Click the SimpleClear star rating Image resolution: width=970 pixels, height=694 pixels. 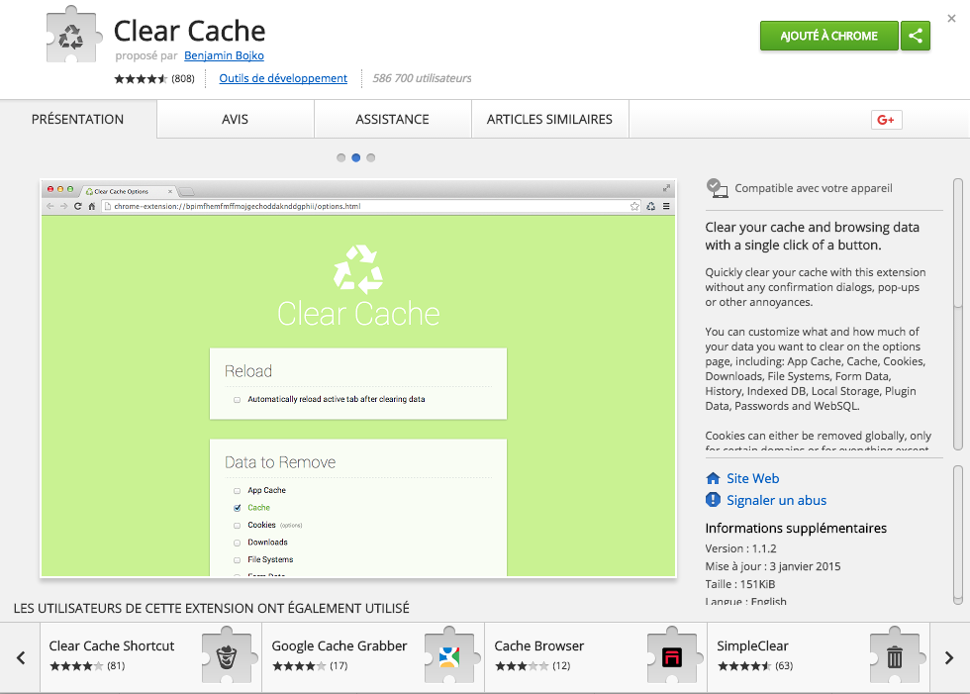pyautogui.click(x=744, y=666)
